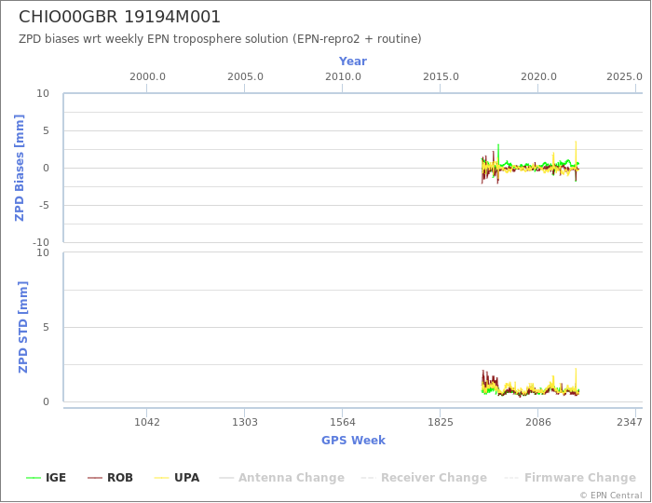
Task: Click the 2010.0 year axis label
Action: point(343,77)
